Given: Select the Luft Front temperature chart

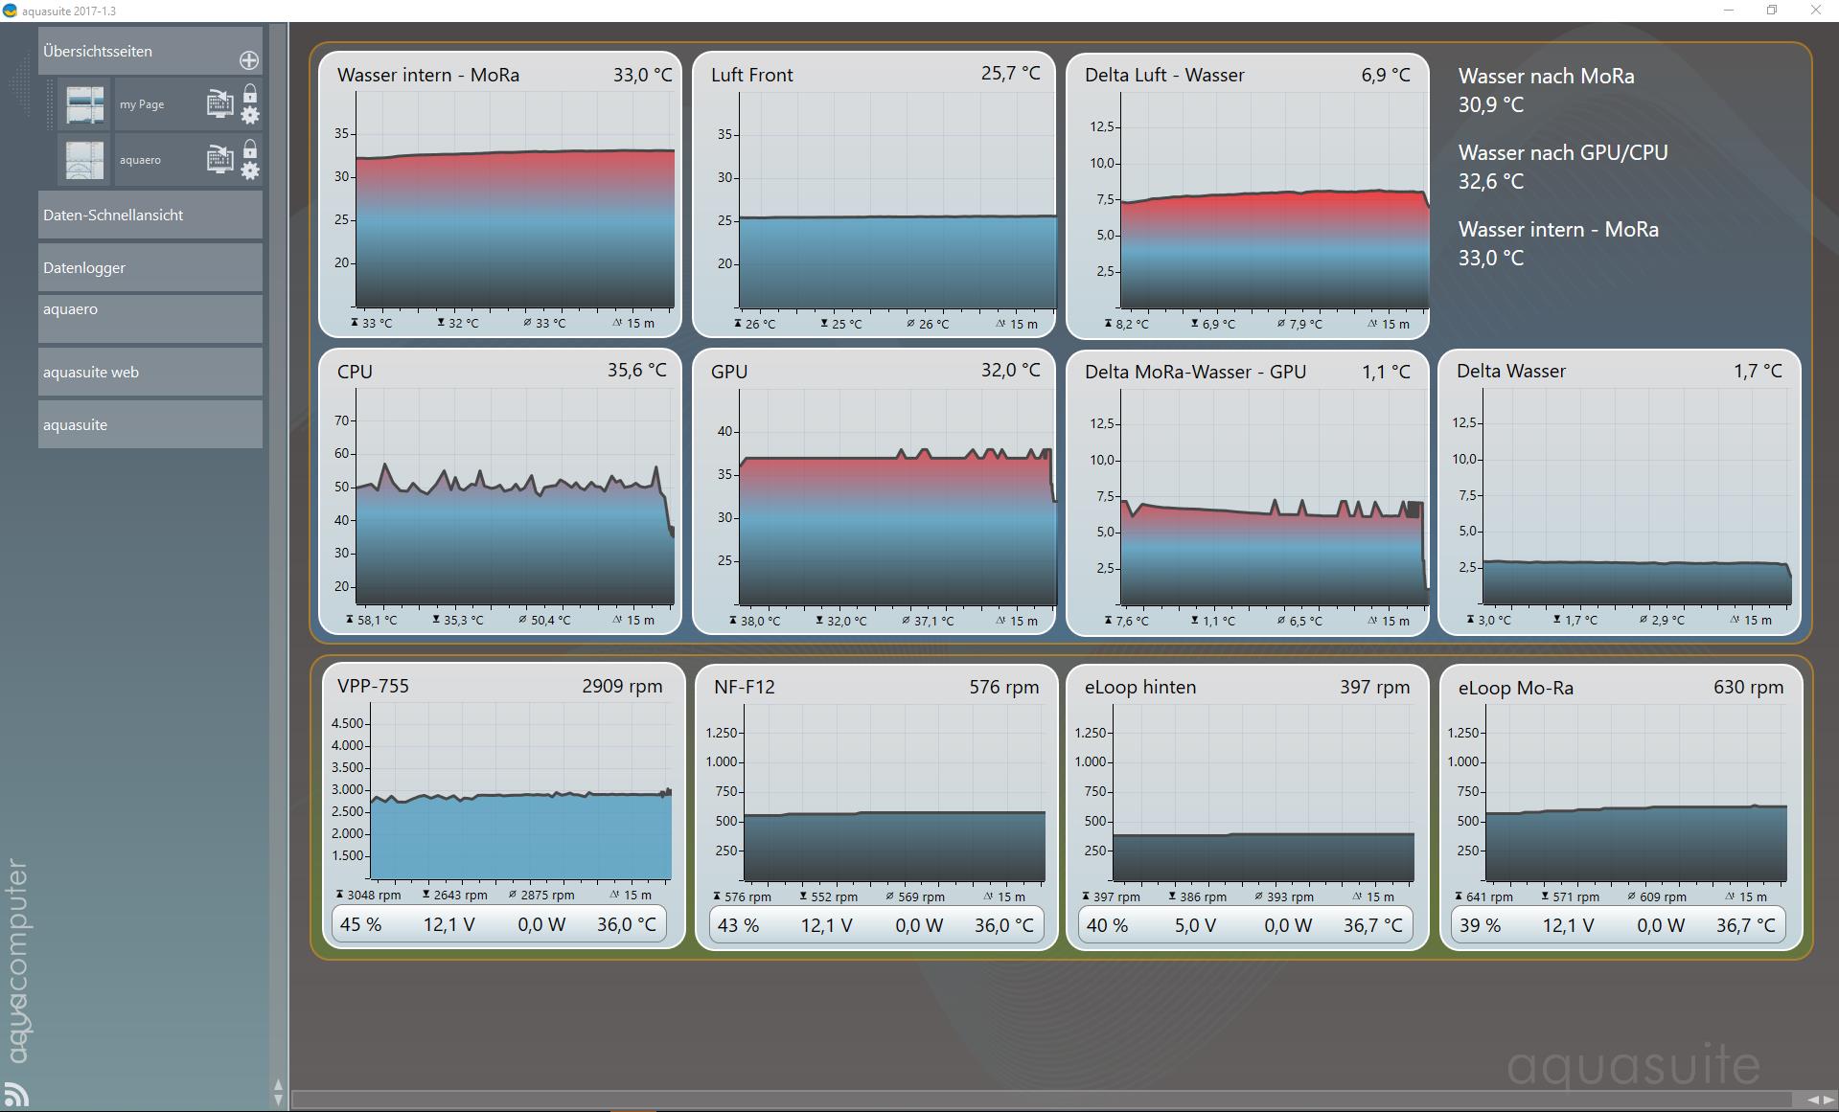Looking at the screenshot, I should 874,195.
